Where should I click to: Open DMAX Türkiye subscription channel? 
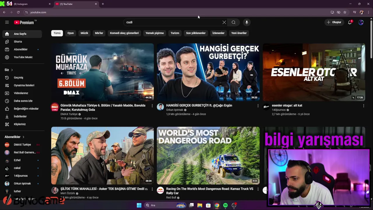pos(22,145)
